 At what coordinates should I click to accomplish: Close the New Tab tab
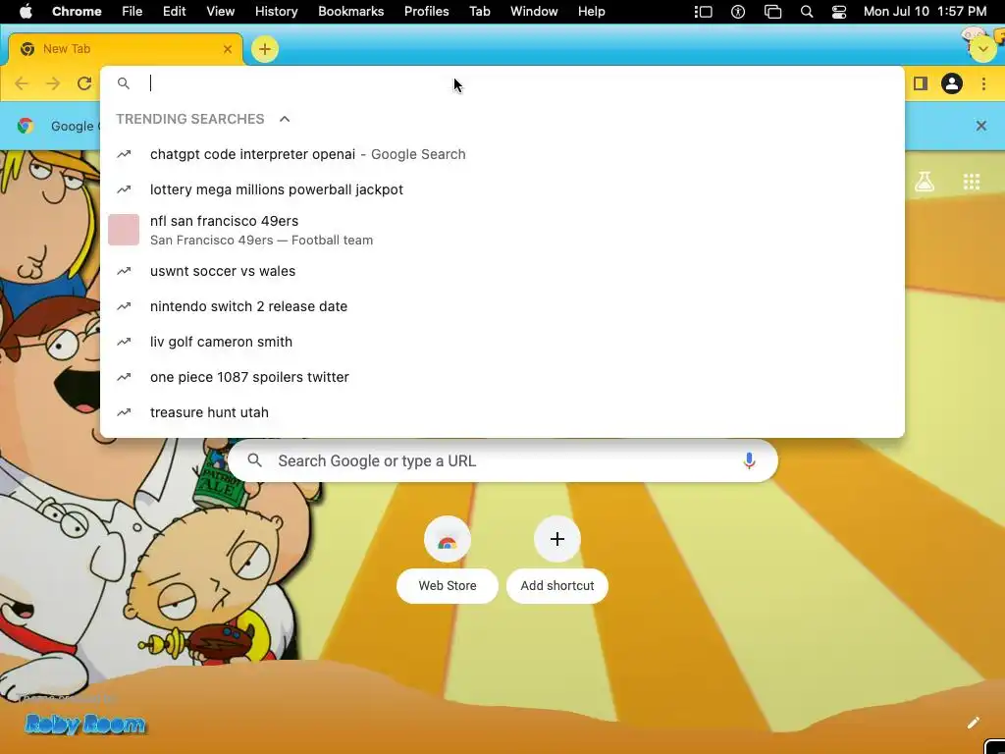pos(228,49)
